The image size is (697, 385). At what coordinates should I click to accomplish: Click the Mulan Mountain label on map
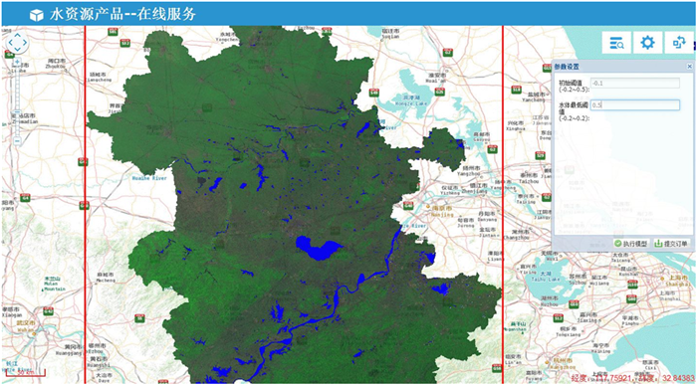(x=54, y=284)
